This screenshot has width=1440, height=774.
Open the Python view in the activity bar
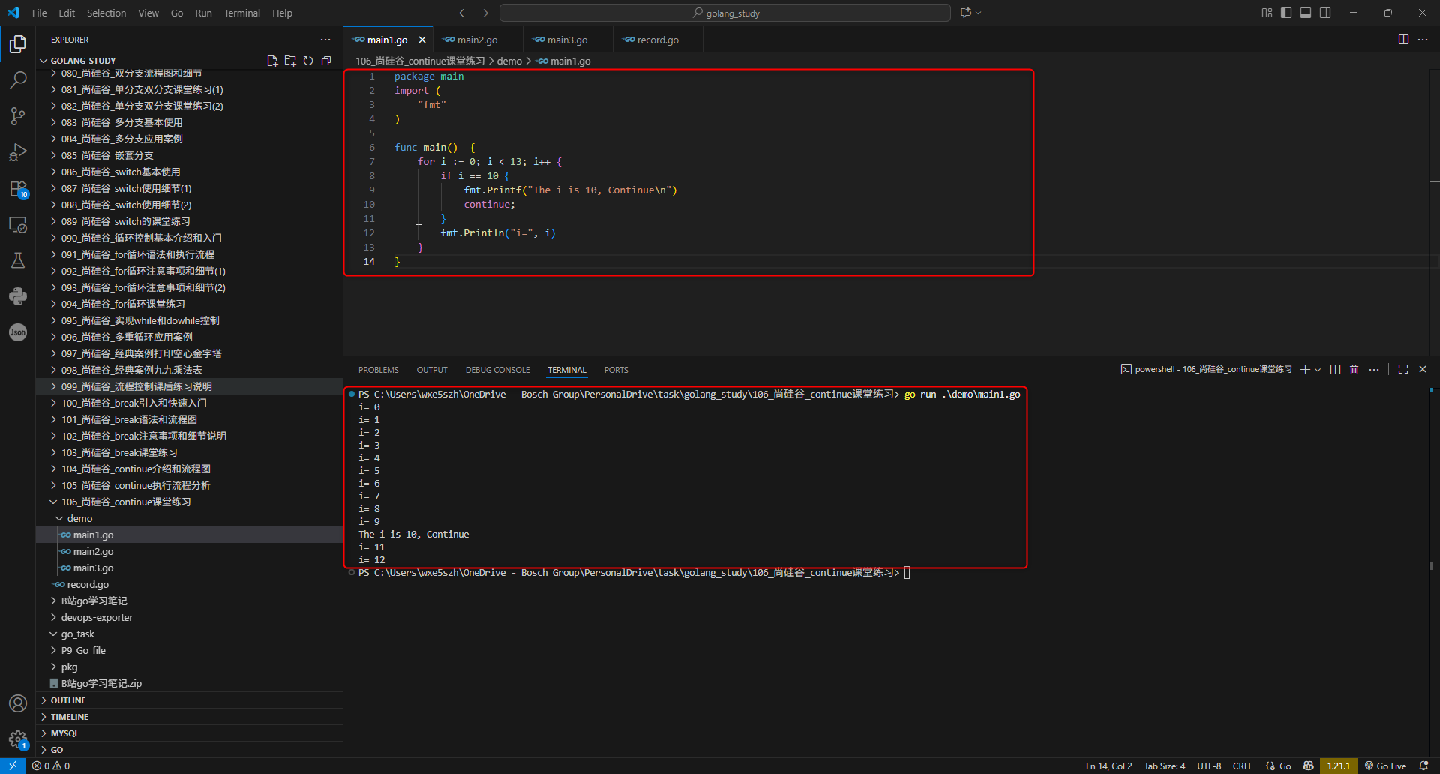(x=18, y=296)
